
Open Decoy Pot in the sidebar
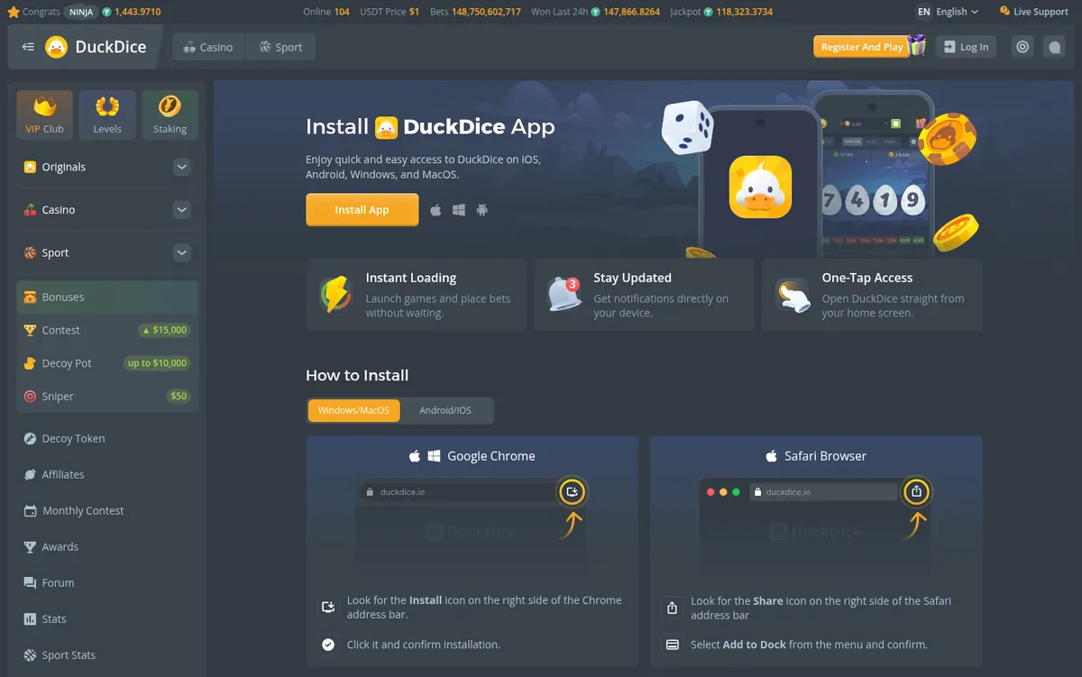click(x=67, y=363)
